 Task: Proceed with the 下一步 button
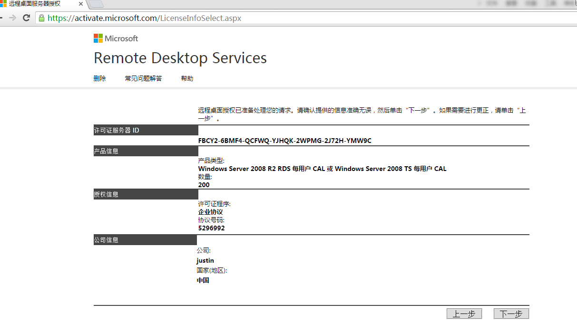[x=511, y=313]
